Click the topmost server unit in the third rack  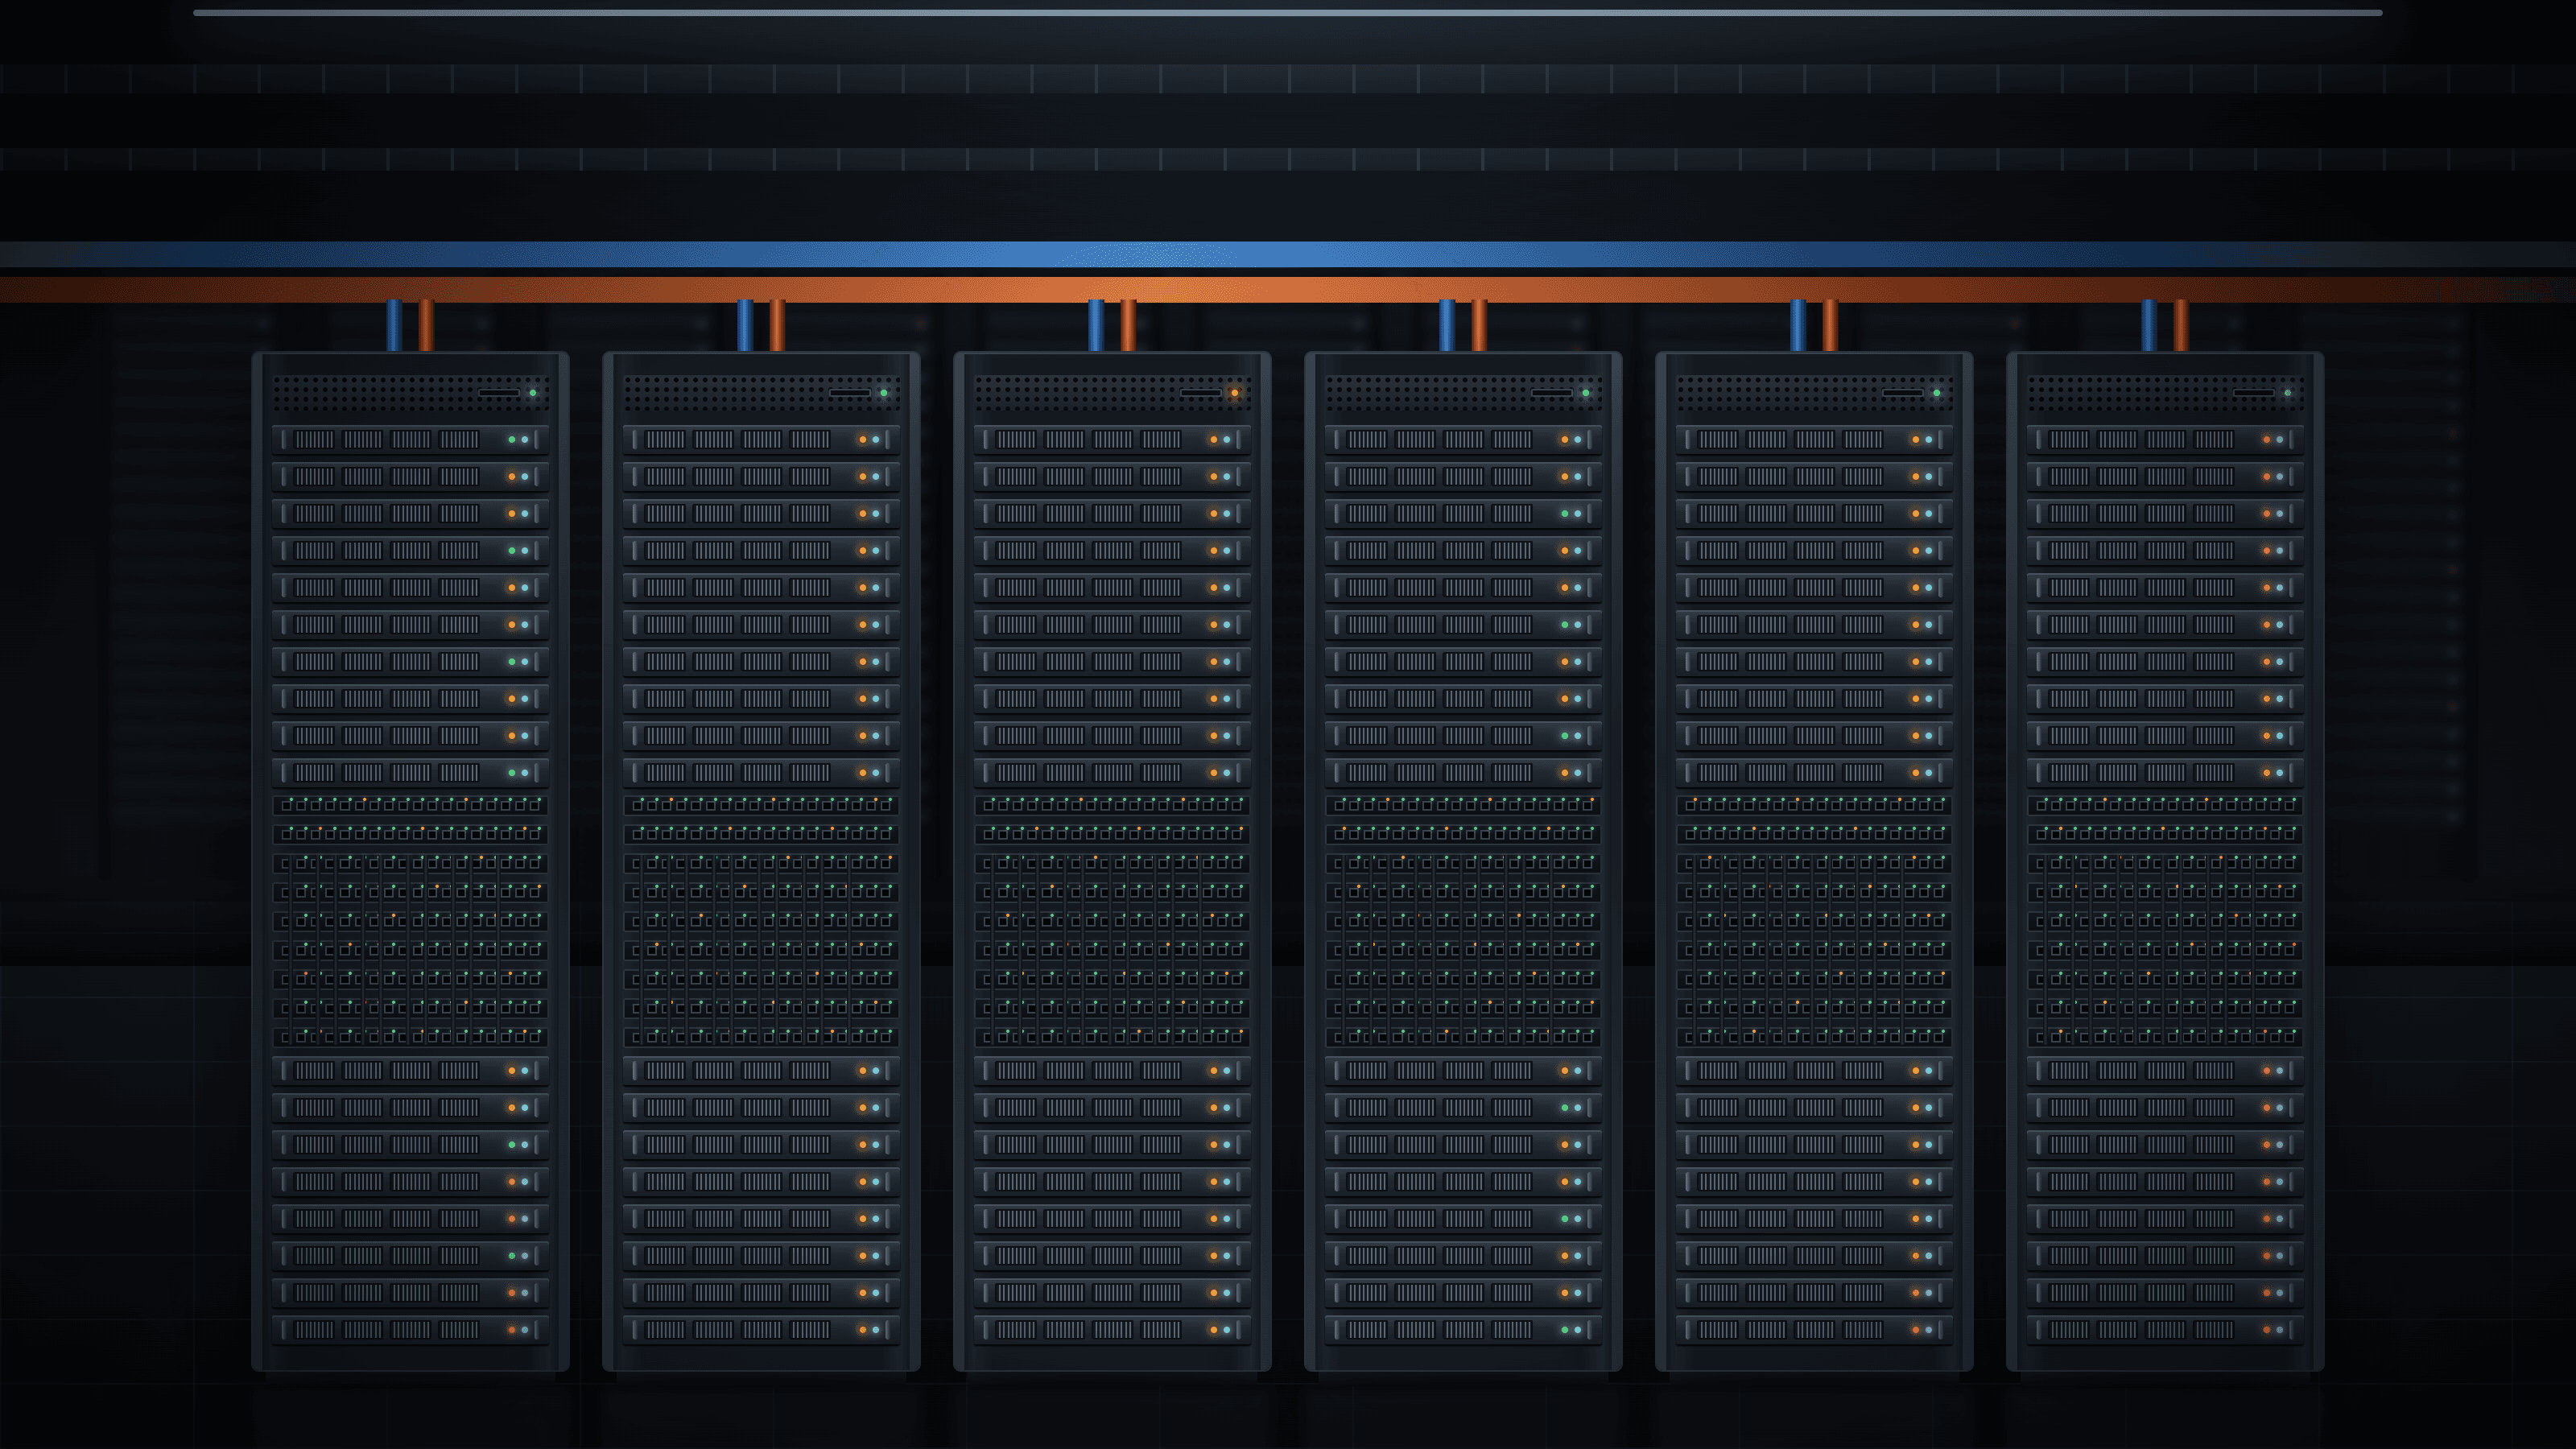click(x=1113, y=439)
